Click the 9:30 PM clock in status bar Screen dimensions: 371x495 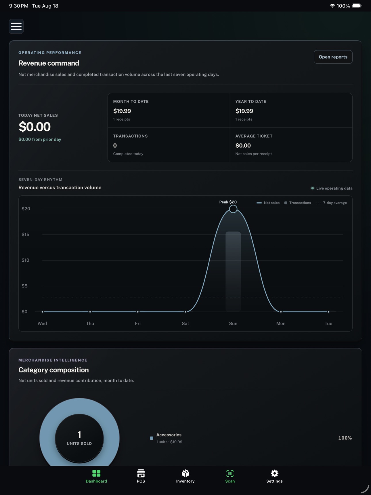tap(19, 6)
